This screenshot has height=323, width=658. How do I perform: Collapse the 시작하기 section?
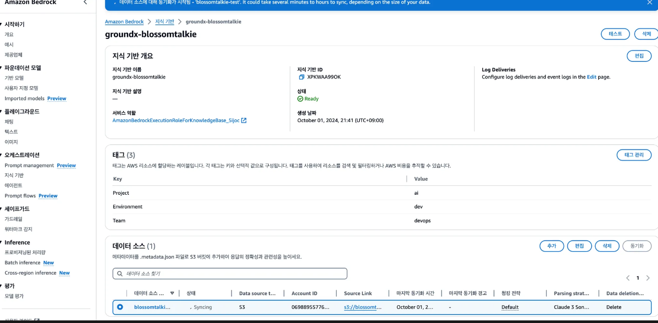point(2,24)
